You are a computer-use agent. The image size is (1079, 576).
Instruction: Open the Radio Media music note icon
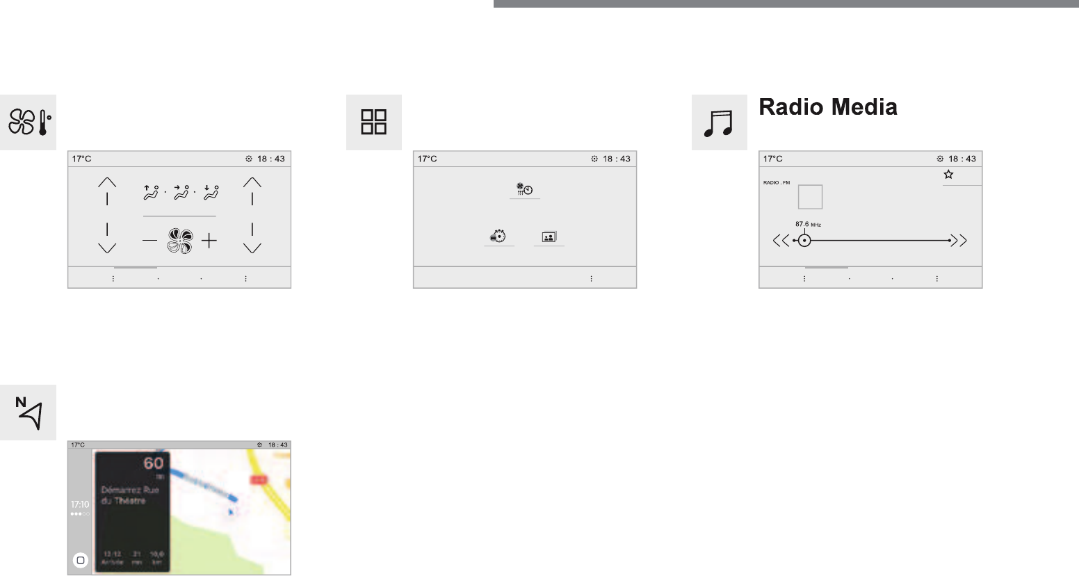[719, 122]
